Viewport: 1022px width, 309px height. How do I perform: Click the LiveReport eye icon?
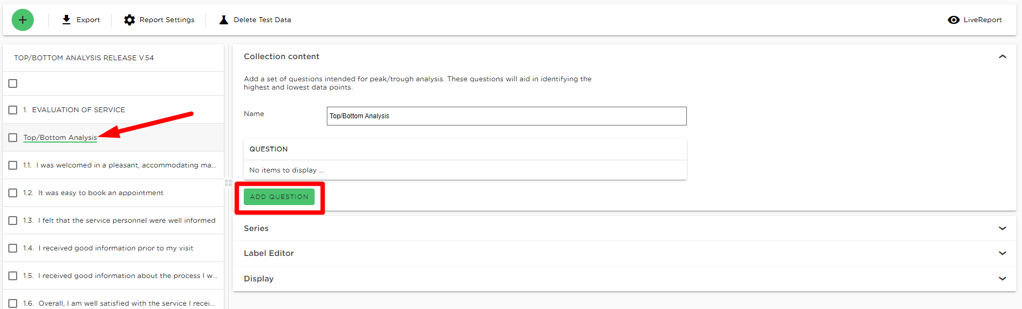[x=954, y=20]
